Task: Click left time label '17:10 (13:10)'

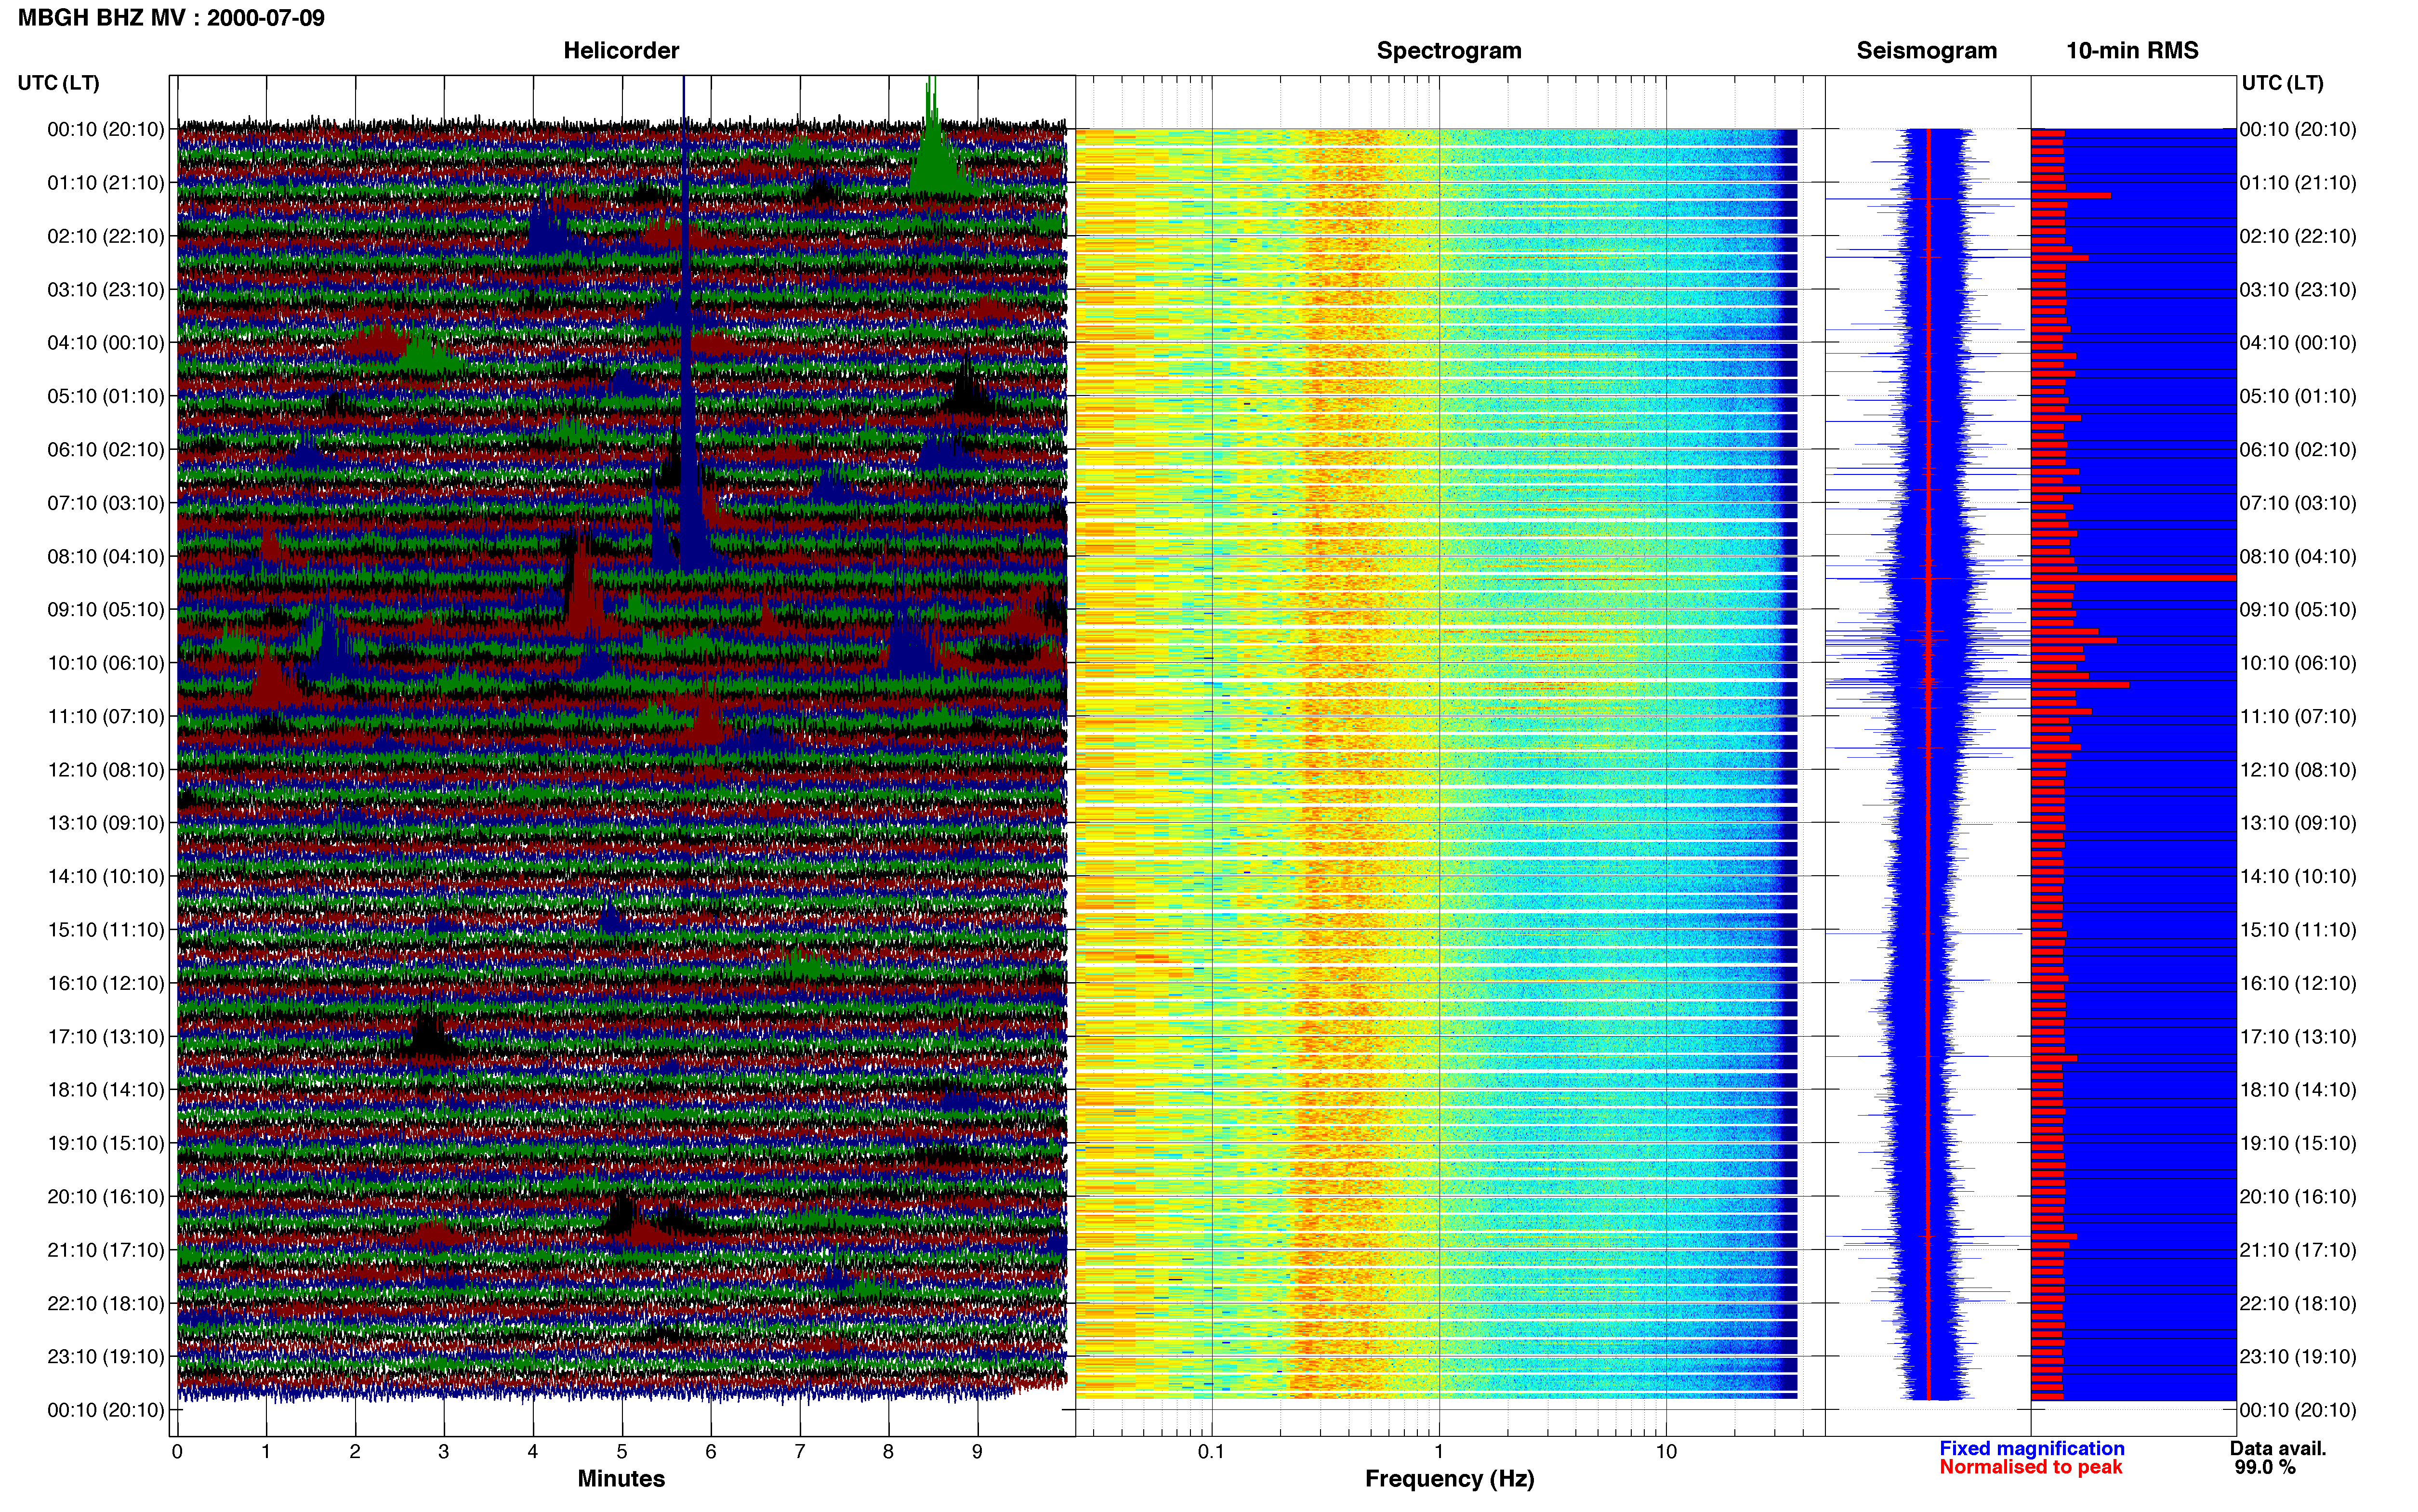Action: pyautogui.click(x=106, y=1037)
